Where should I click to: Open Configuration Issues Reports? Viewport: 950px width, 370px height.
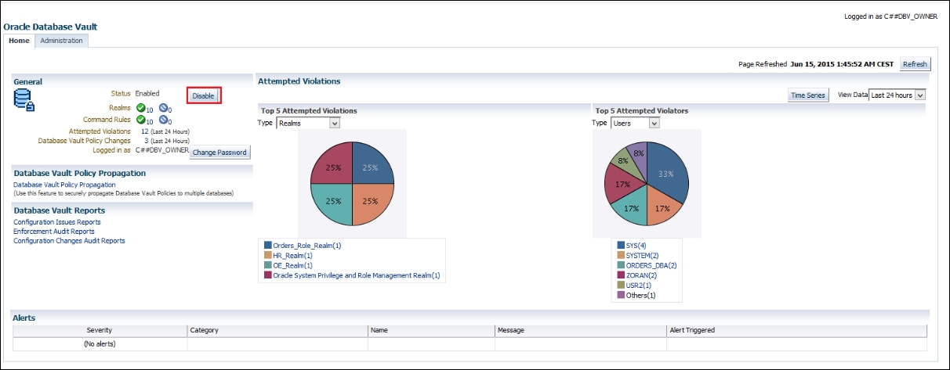point(57,222)
